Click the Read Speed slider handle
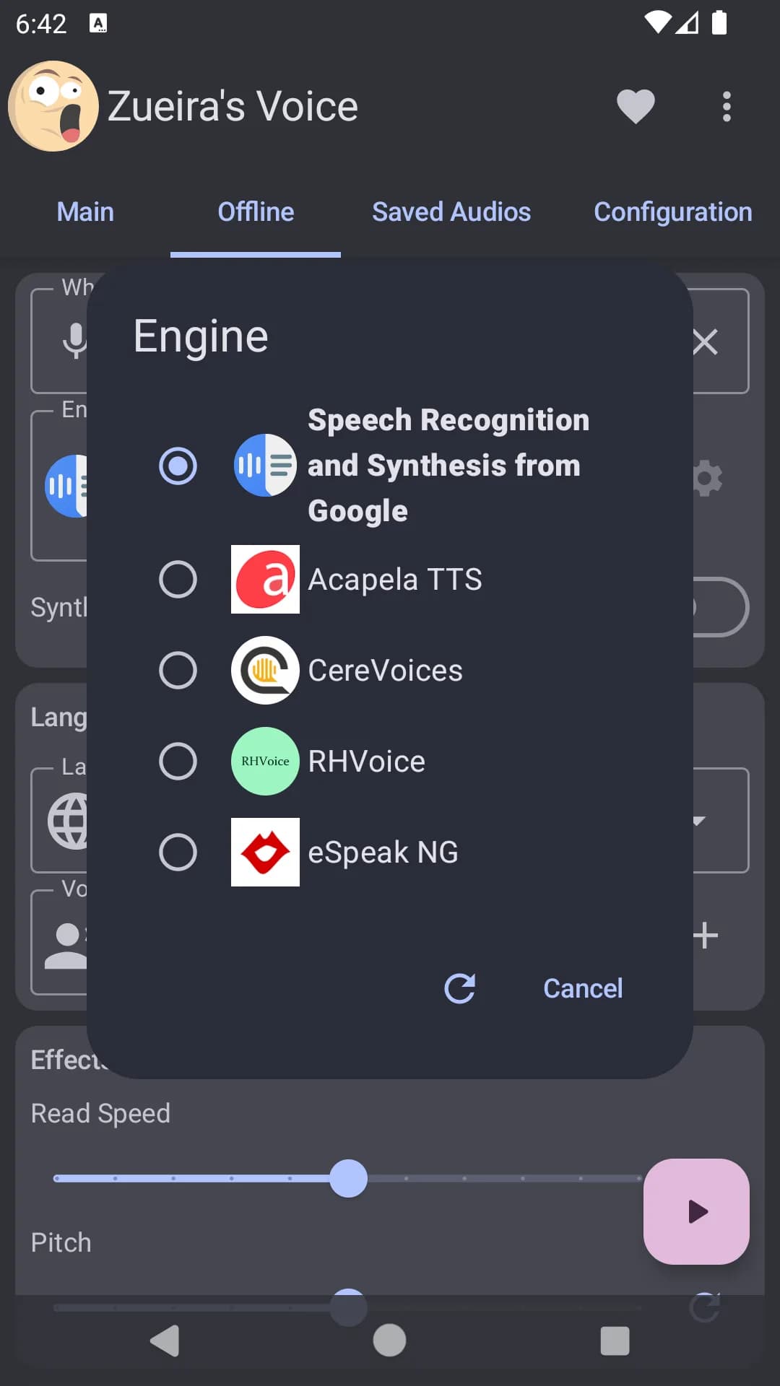The height and width of the screenshot is (1386, 780). coord(349,1178)
